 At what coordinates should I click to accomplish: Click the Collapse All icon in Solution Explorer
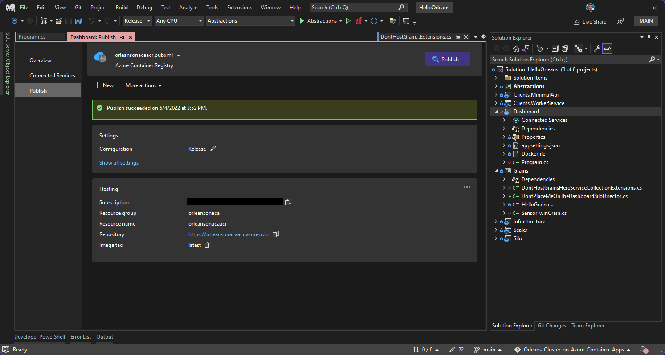tap(555, 48)
